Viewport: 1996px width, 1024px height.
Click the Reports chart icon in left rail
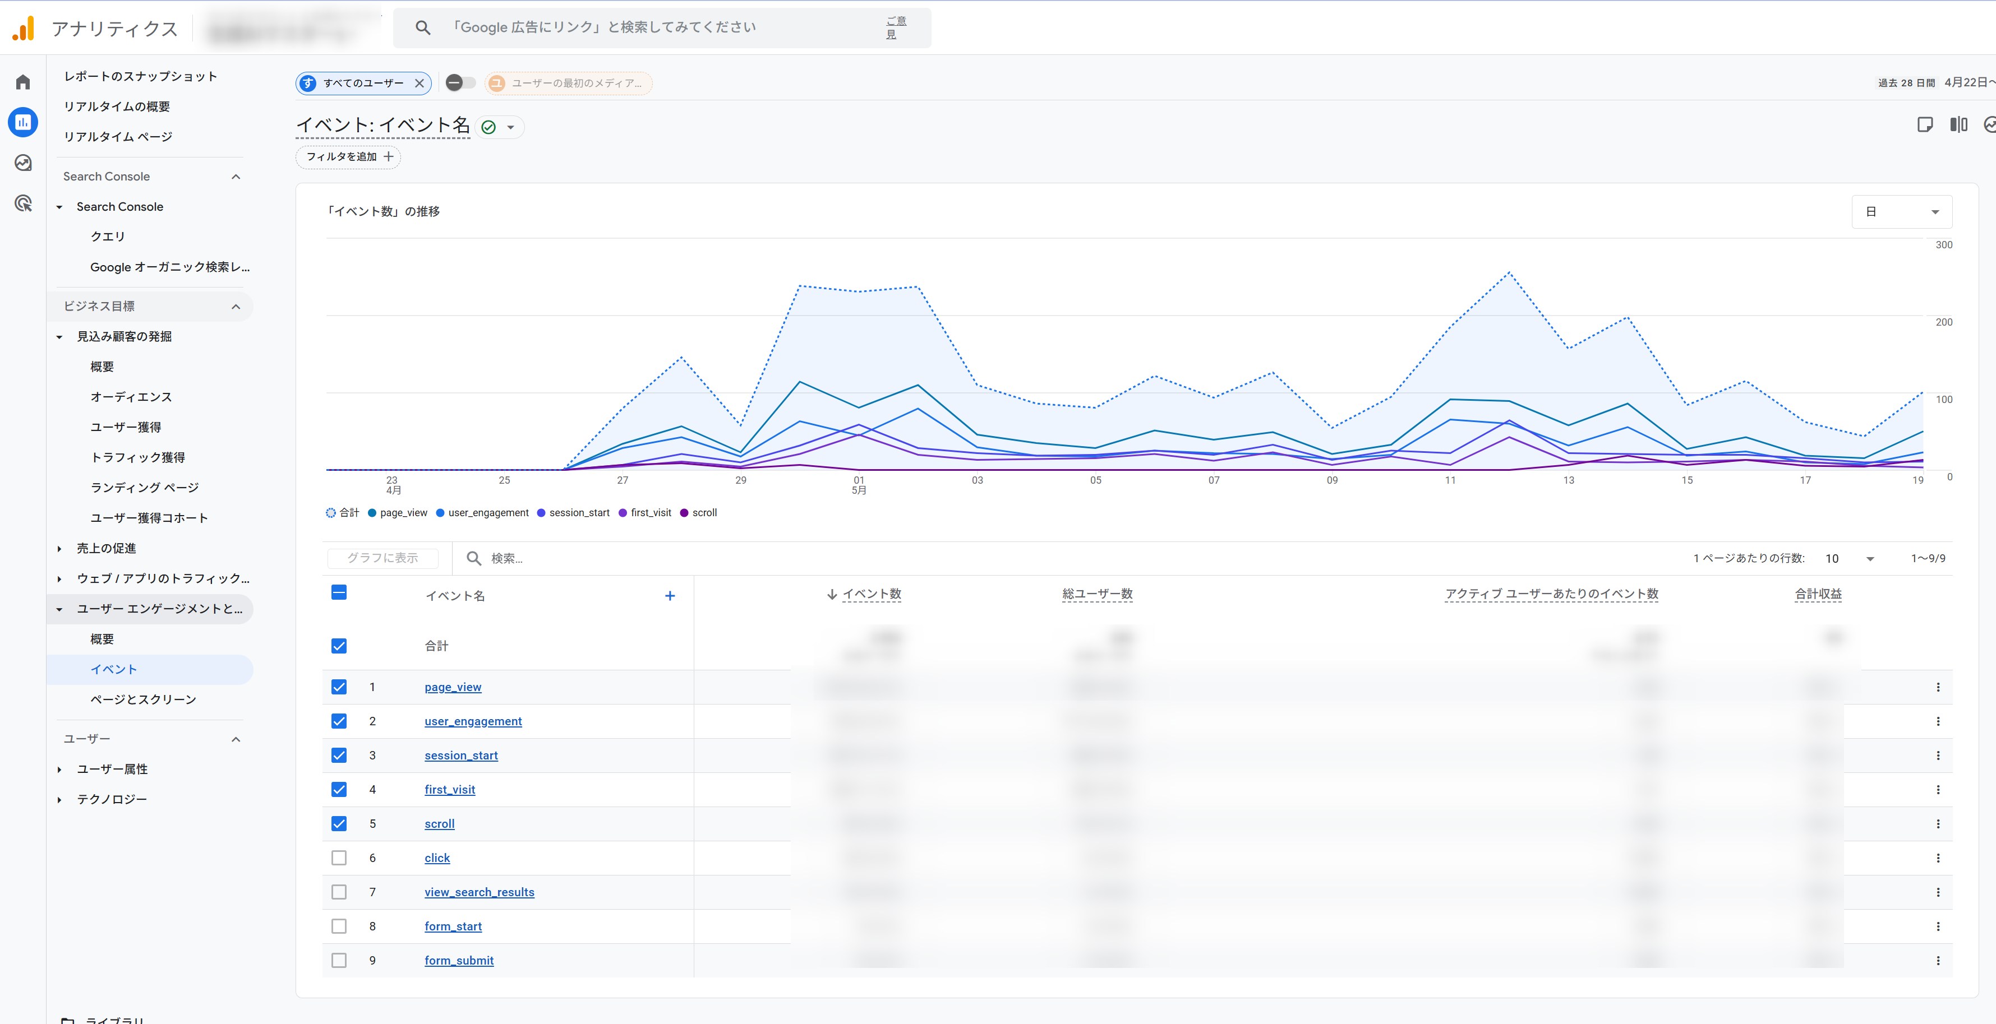pos(23,122)
